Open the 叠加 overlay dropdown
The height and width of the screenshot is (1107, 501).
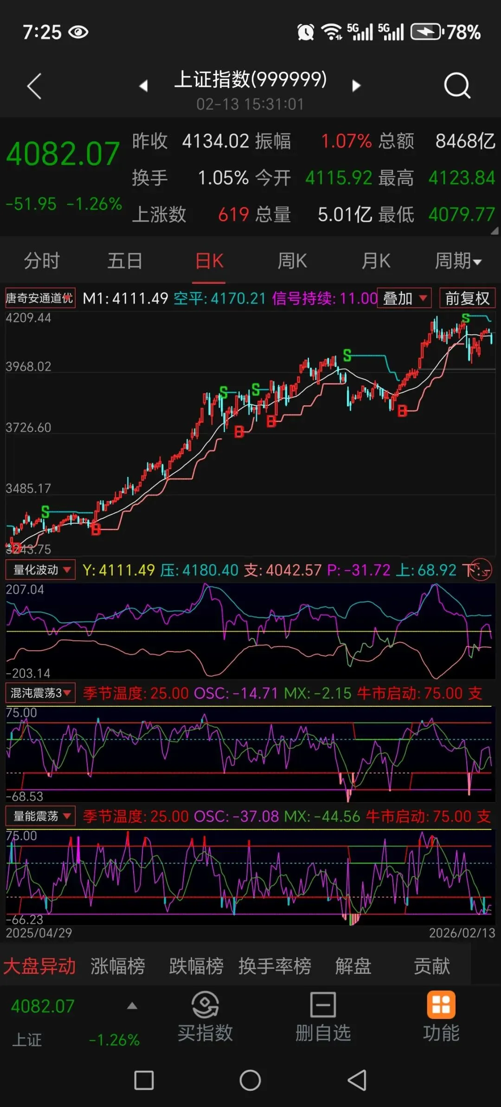405,298
